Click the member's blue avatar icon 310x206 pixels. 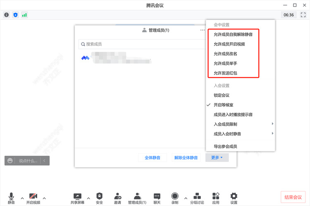pyautogui.click(x=85, y=58)
